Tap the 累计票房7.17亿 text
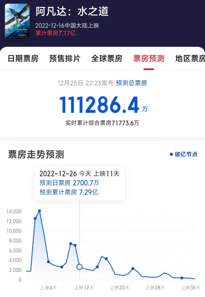This screenshot has width=205, height=297. click(55, 33)
